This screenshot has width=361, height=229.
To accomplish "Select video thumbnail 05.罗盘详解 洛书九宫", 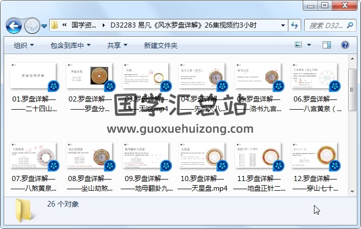I will (258, 75).
